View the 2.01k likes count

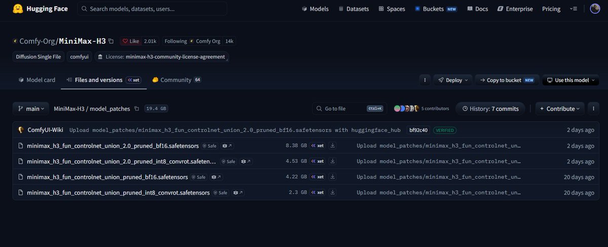click(150, 41)
